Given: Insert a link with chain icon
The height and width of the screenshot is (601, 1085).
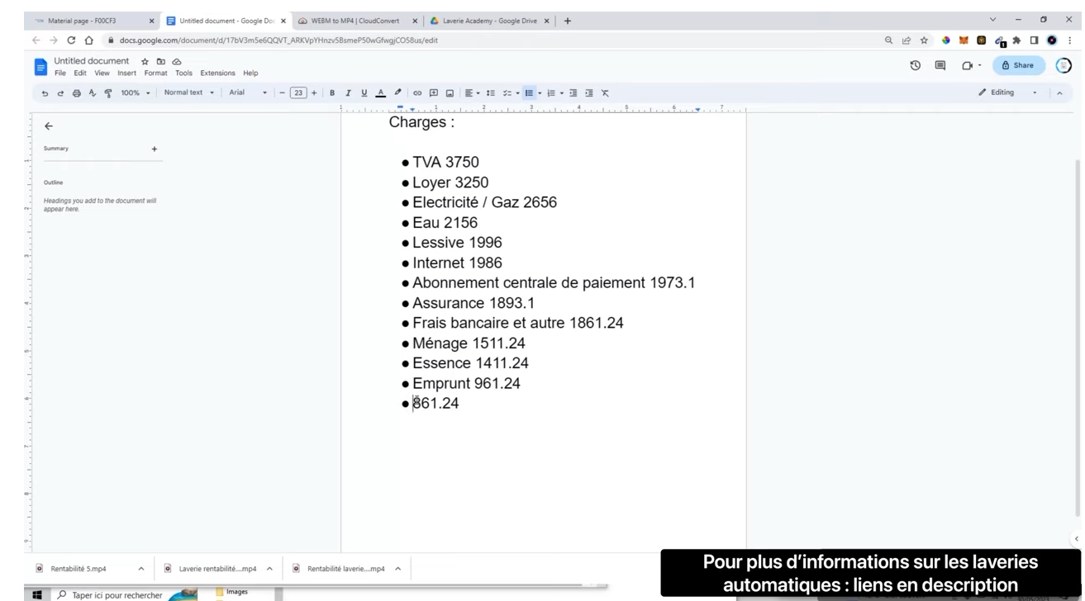Looking at the screenshot, I should pos(417,93).
